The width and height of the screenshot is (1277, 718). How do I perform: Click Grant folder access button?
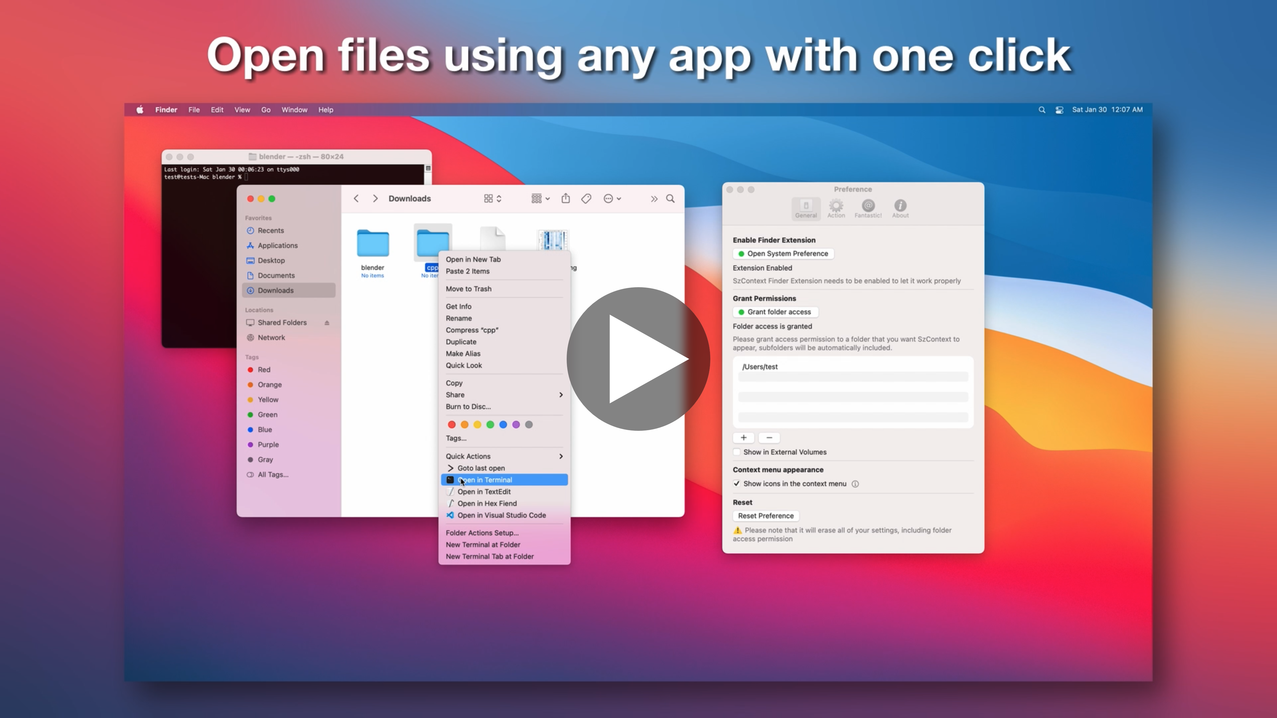775,312
